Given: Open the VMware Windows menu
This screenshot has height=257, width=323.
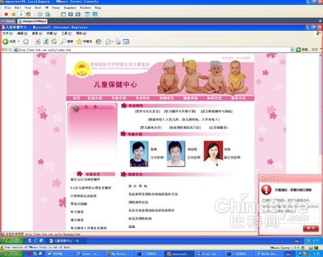Looking at the screenshot, I should point(85,8).
